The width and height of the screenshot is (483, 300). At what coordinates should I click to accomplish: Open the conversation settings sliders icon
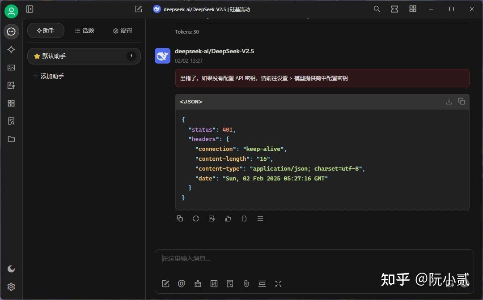214,284
